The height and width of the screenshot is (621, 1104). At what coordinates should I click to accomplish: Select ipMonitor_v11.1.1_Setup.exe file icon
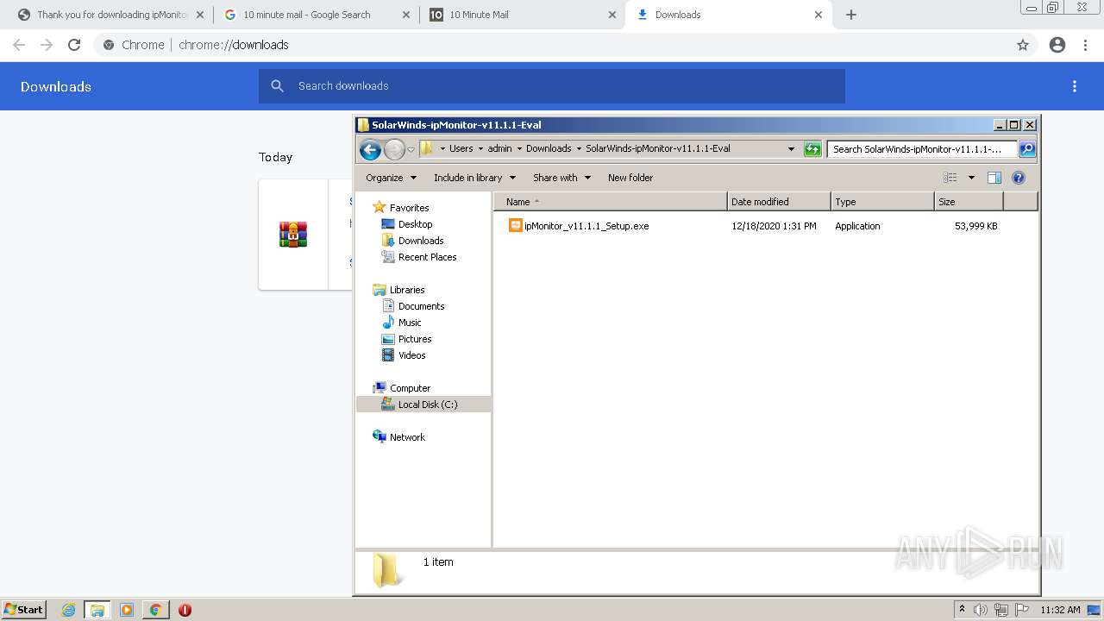click(x=515, y=226)
